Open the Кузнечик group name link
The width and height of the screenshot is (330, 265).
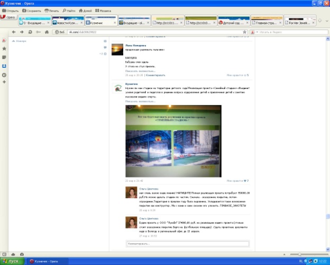(x=132, y=84)
